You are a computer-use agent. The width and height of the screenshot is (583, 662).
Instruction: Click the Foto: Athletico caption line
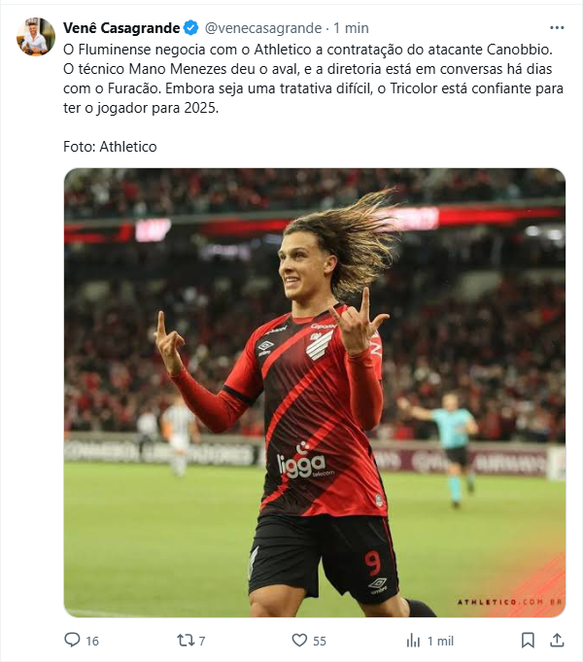coord(110,147)
